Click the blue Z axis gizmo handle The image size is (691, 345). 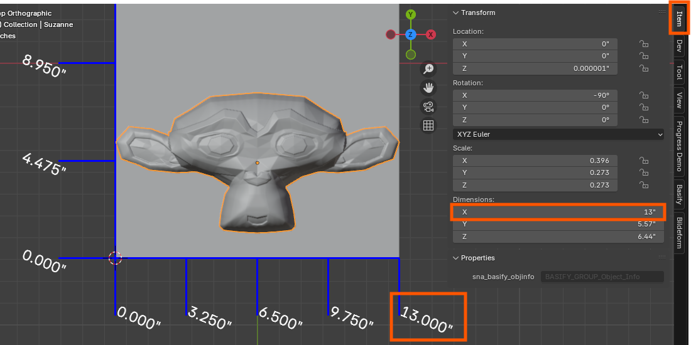click(x=411, y=34)
